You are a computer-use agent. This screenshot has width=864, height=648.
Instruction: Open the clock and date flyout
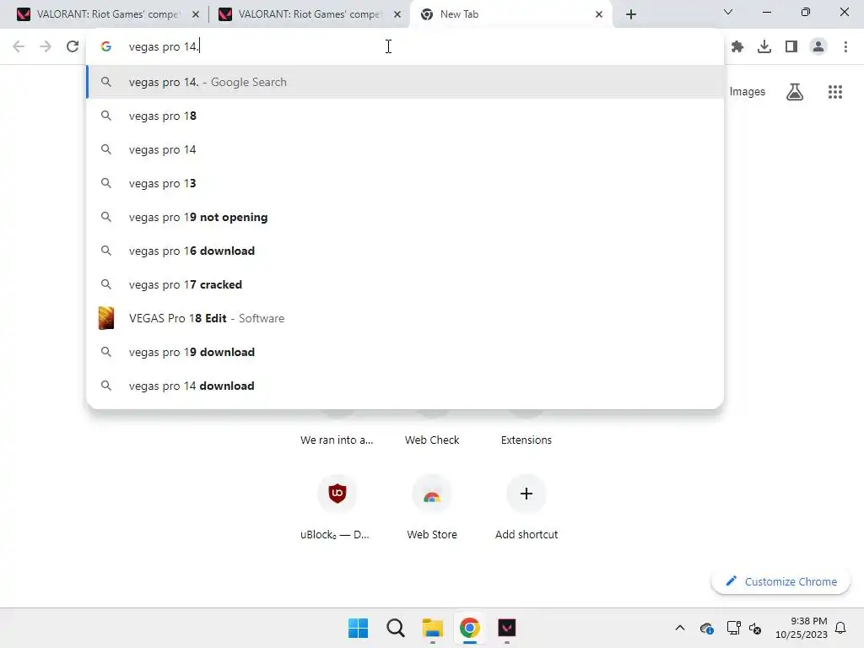pos(802,628)
